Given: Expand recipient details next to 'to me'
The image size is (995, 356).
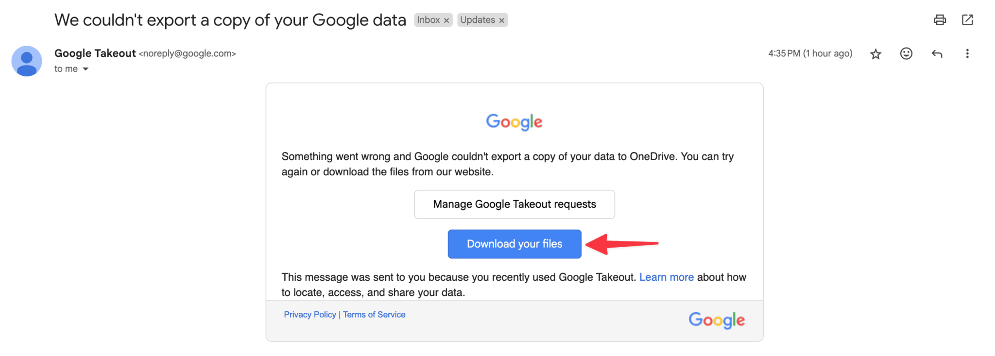Looking at the screenshot, I should (86, 69).
